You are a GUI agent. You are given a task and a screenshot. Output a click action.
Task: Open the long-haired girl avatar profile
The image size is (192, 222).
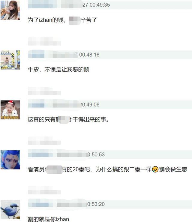[x=10, y=10]
